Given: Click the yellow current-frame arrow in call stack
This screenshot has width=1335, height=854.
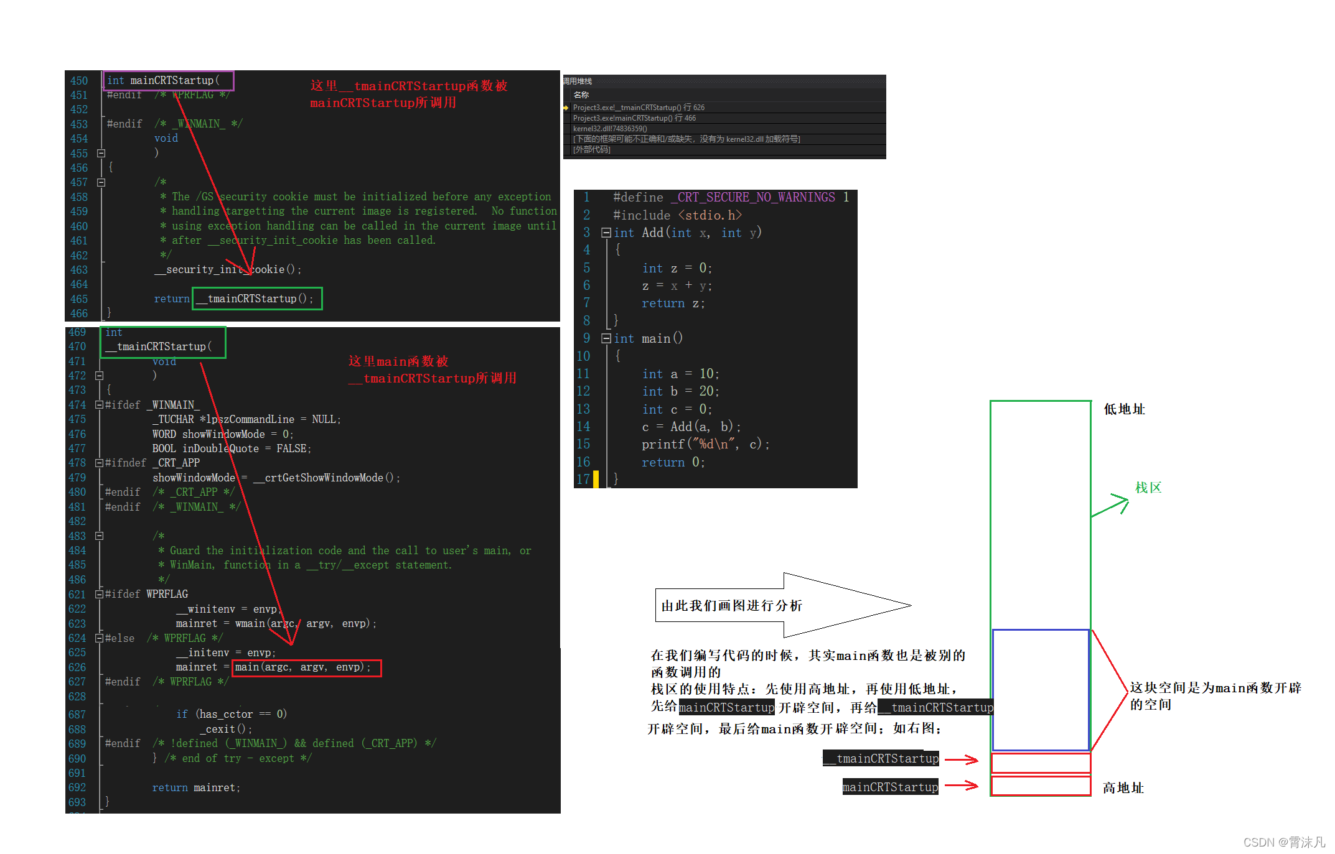Looking at the screenshot, I should click(x=566, y=108).
